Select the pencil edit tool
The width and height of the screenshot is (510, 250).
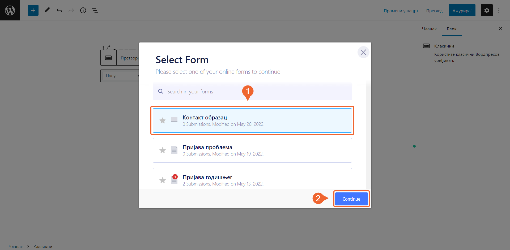tap(47, 10)
